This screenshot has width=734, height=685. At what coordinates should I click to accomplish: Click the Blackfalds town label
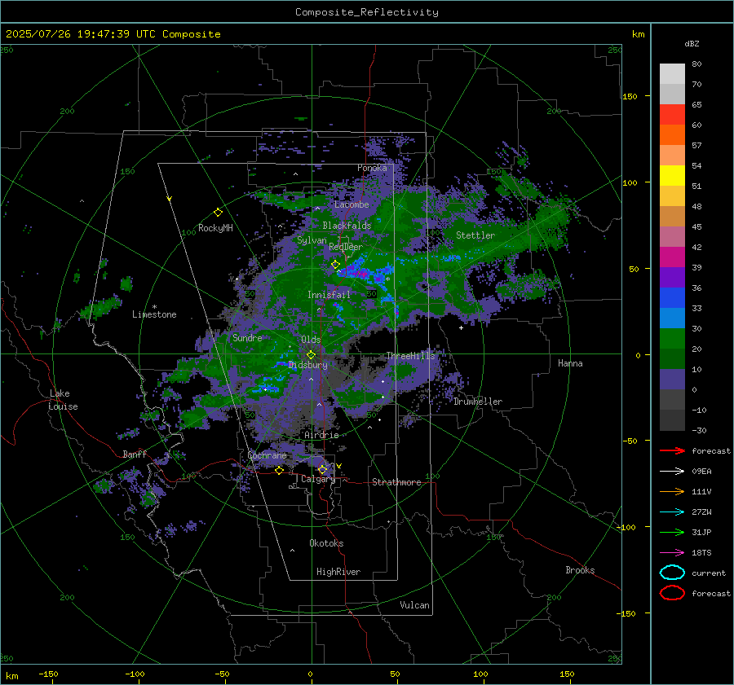pos(347,226)
